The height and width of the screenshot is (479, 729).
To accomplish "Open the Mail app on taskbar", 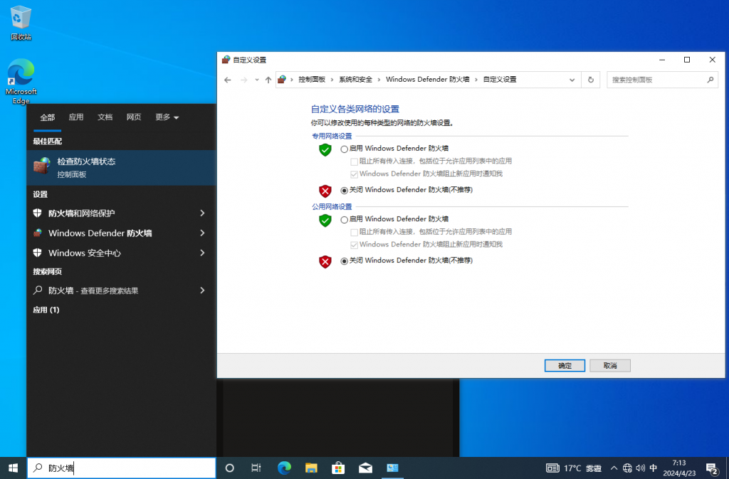I will coord(365,468).
